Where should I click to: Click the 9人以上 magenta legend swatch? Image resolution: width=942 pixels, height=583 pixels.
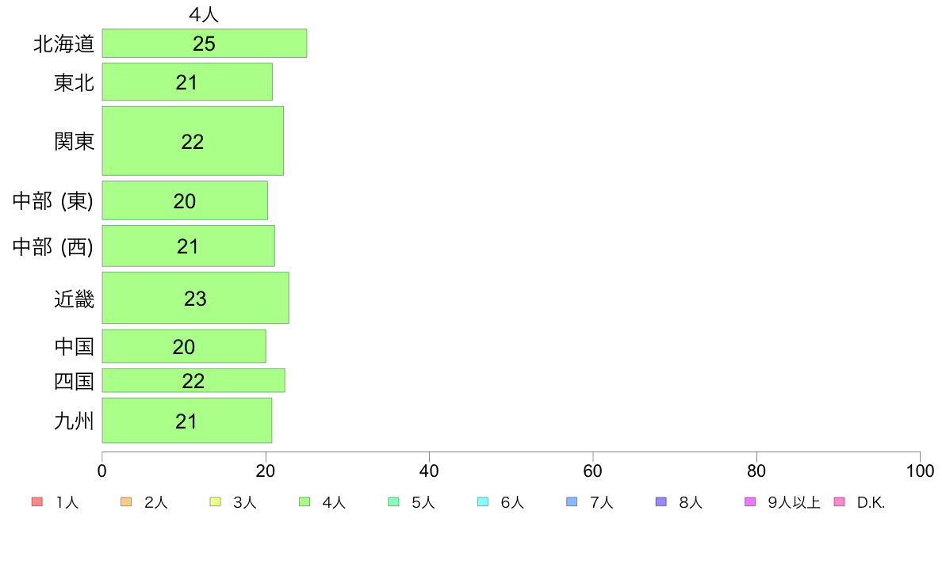click(x=750, y=502)
